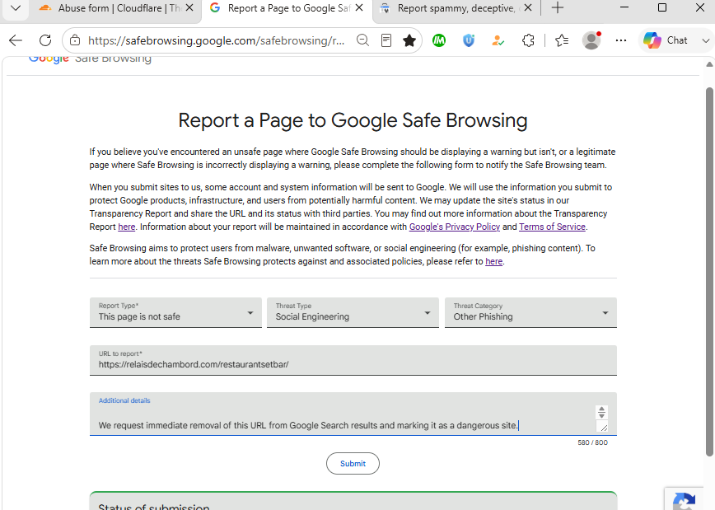The image size is (715, 510).
Task: Click the zoom magnifier icon in address bar
Action: tap(362, 40)
